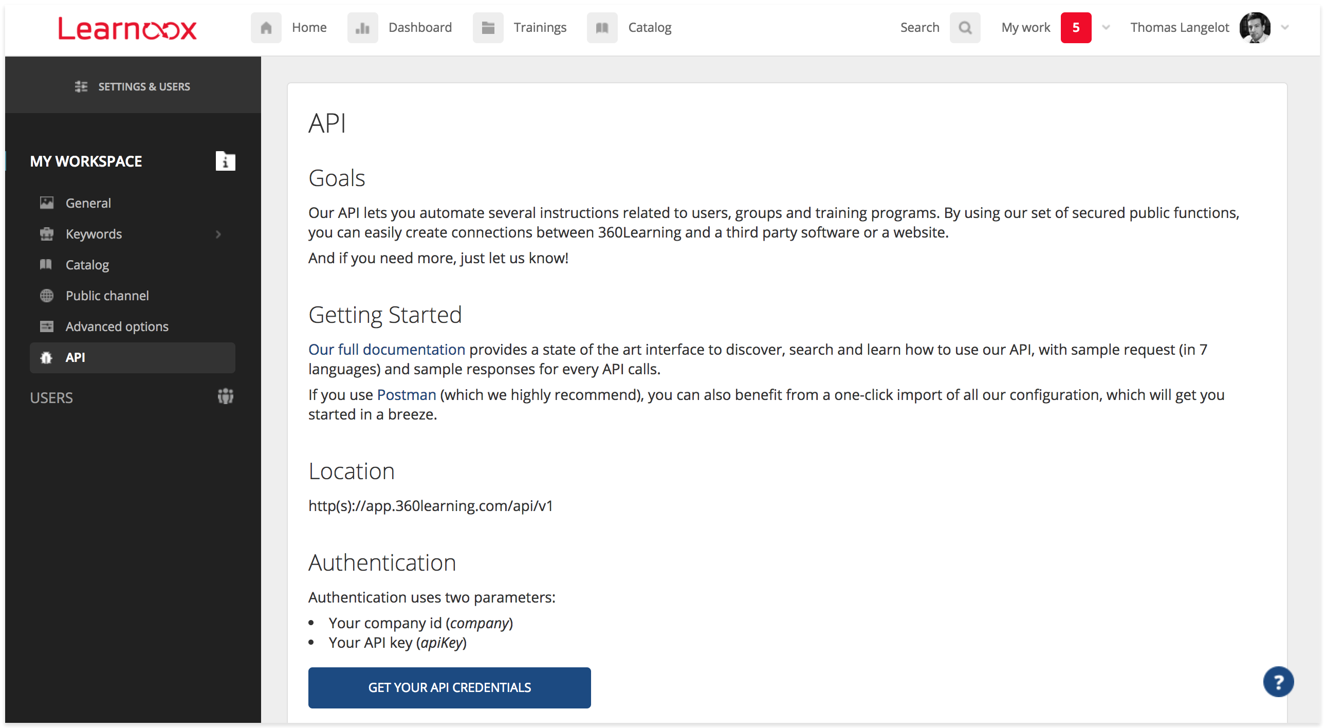Open the My work dropdown arrow
The image size is (1325, 728).
point(1106,28)
